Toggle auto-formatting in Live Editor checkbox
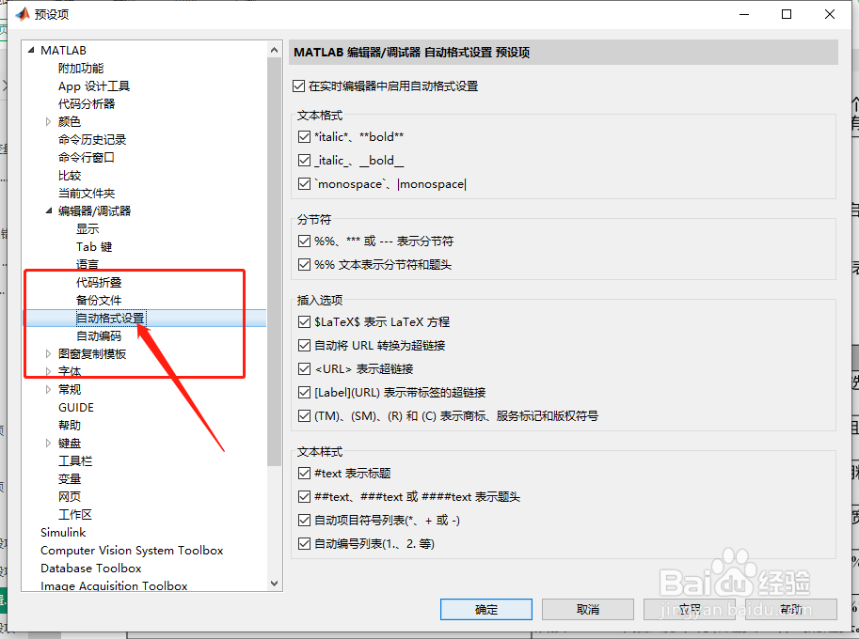859x639 pixels. tap(298, 86)
